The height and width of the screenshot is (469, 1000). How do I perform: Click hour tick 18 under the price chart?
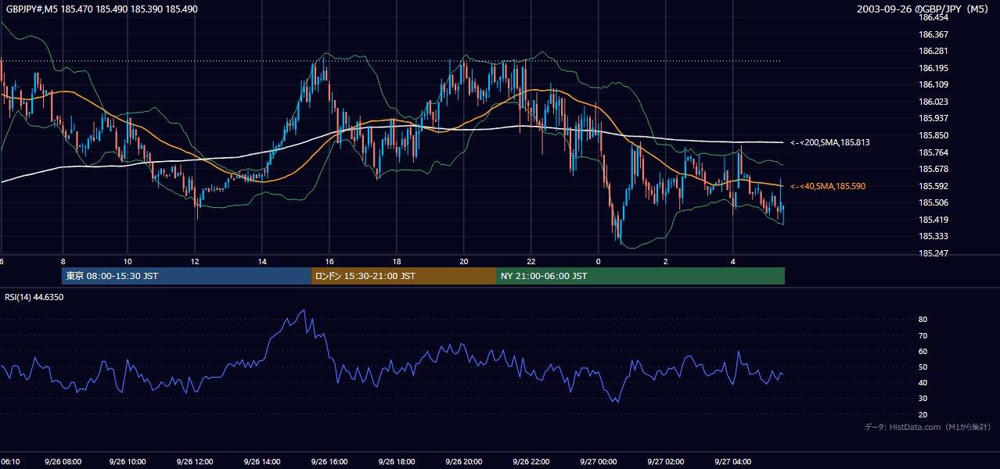coord(397,261)
